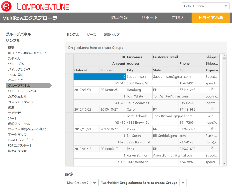Open the セルの固定 sample
This screenshot has height=195, width=232.
coord(16,75)
